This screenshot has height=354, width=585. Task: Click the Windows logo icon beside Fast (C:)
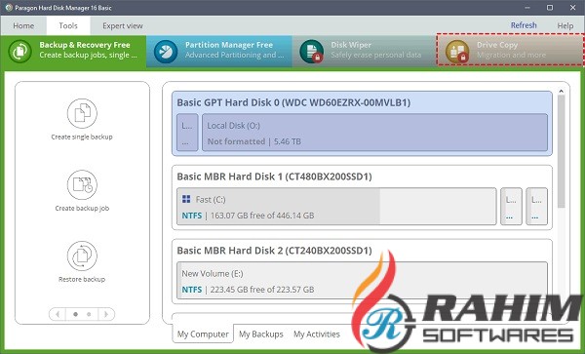[186, 199]
